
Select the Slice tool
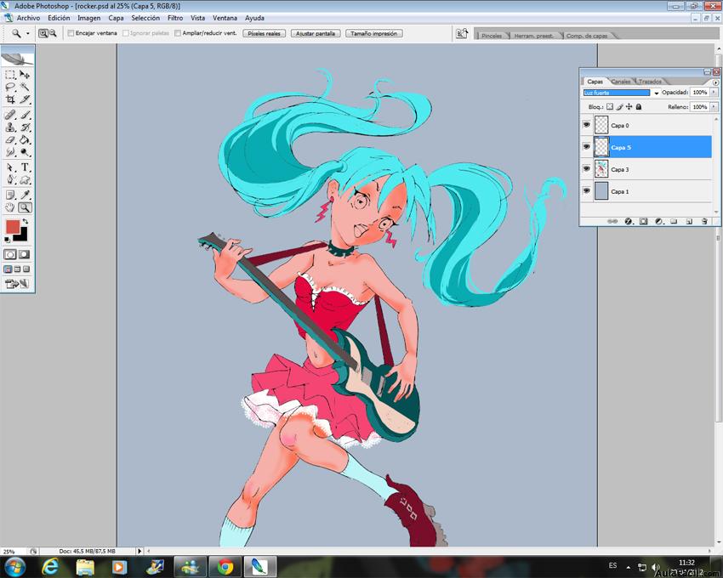(25, 99)
